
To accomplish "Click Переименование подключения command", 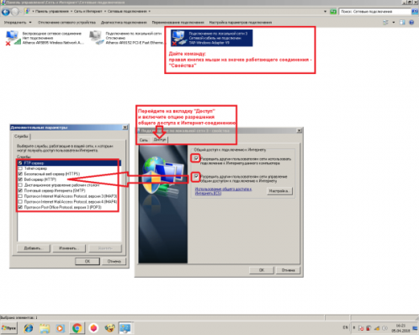I will 178,23.
